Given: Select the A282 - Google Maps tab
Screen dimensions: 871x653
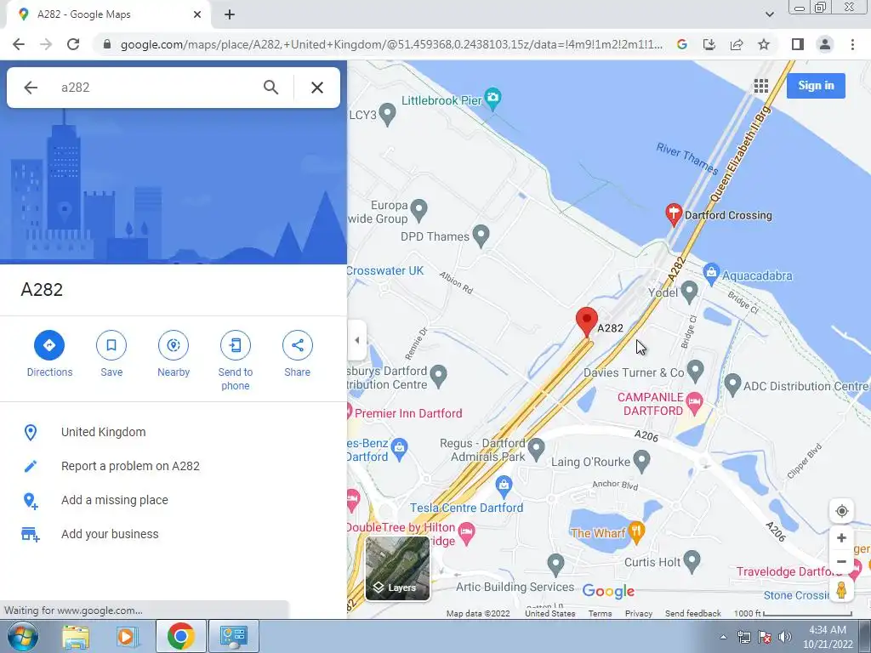Looking at the screenshot, I should [108, 14].
